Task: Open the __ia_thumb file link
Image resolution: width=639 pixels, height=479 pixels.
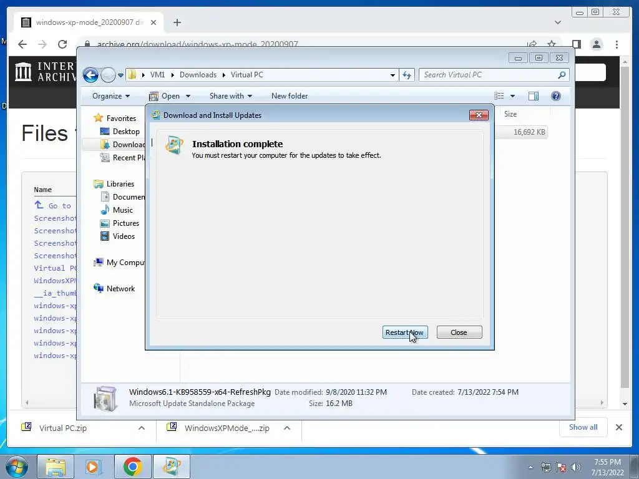Action: (x=55, y=293)
